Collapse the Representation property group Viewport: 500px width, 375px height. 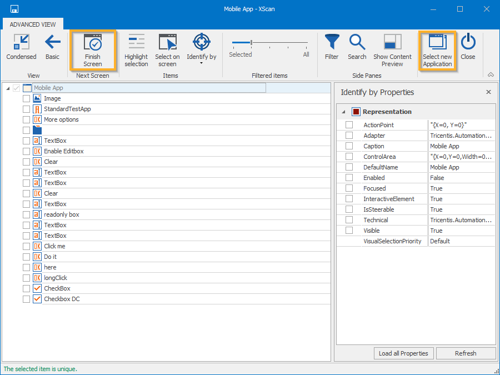[343, 112]
